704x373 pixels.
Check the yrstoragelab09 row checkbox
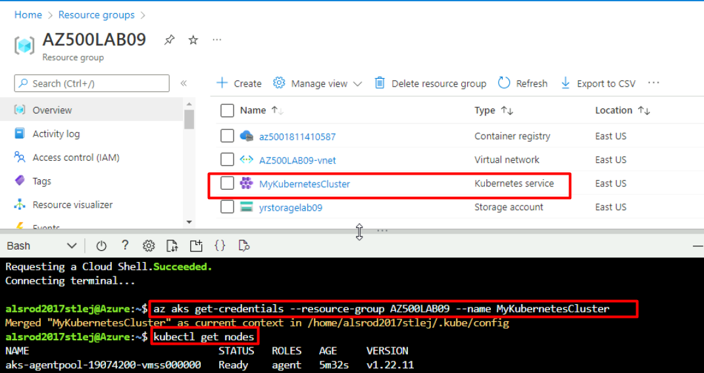227,207
